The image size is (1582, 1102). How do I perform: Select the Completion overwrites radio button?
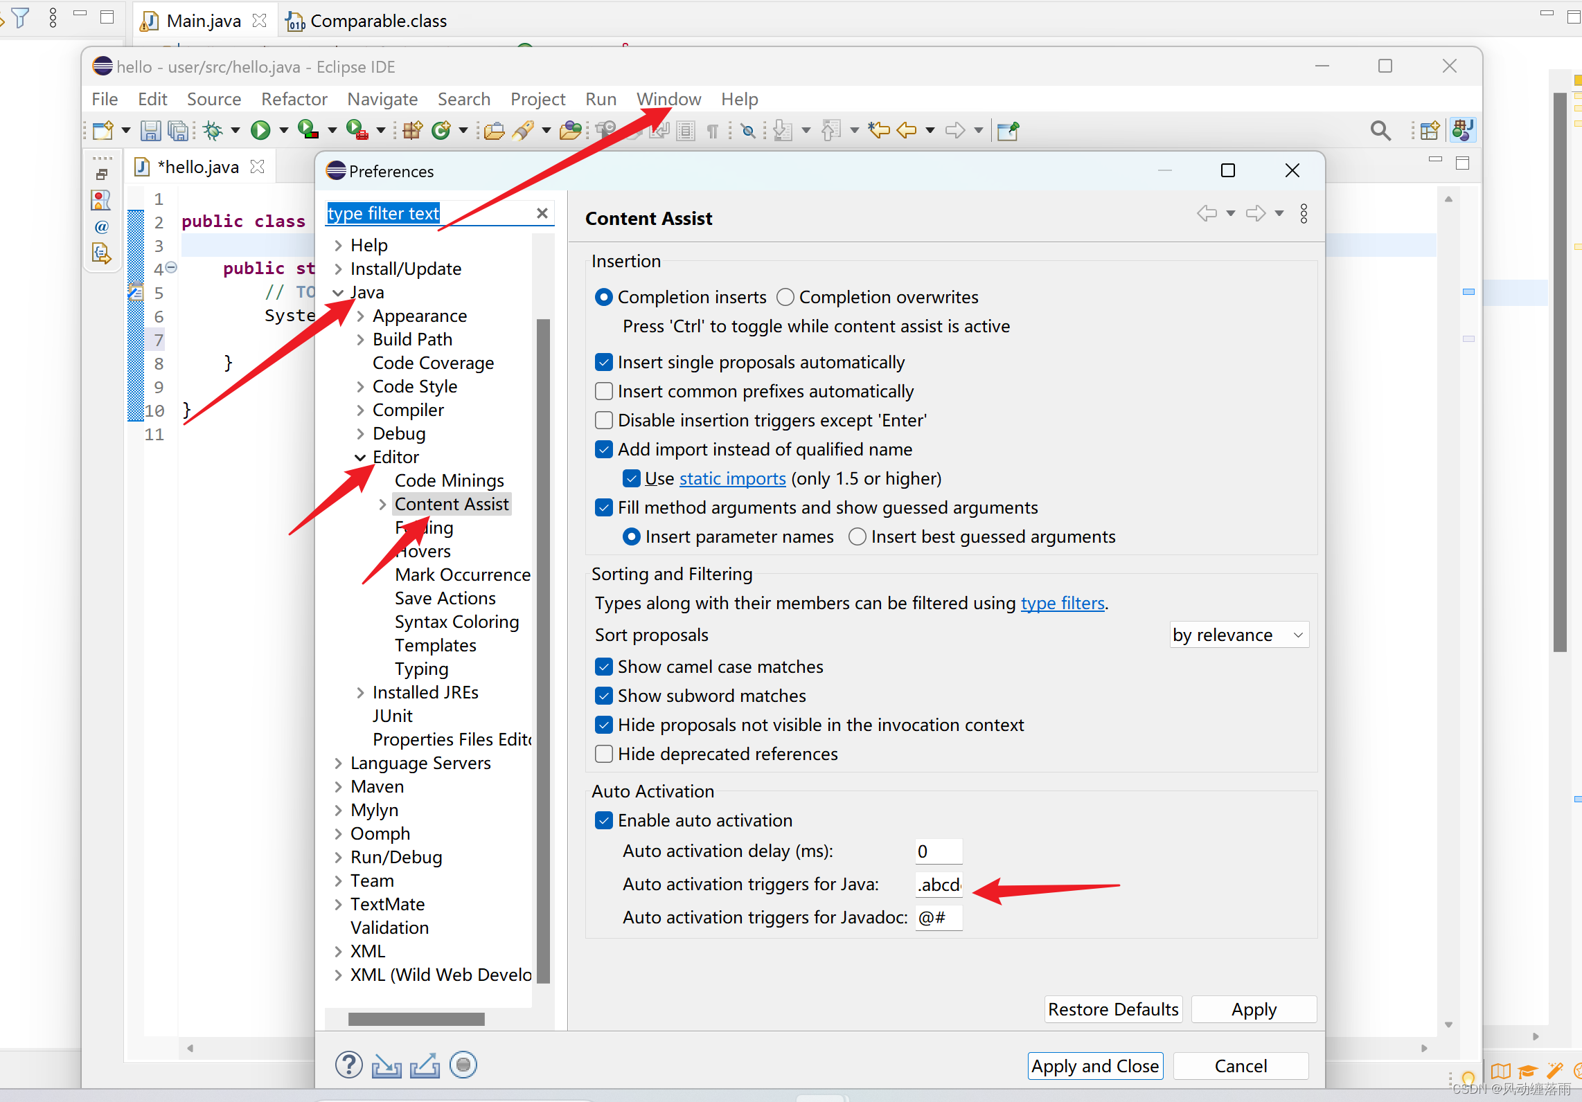coord(785,298)
